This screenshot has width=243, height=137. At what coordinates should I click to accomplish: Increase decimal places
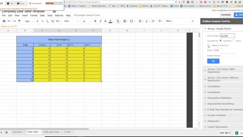tap(52, 21)
